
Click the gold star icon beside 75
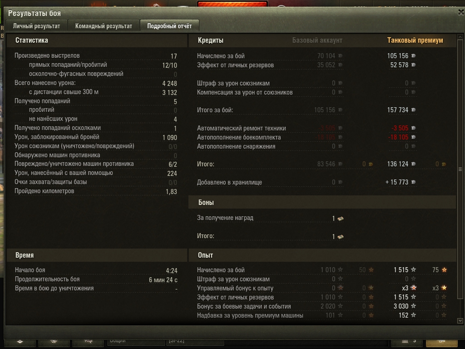click(444, 270)
